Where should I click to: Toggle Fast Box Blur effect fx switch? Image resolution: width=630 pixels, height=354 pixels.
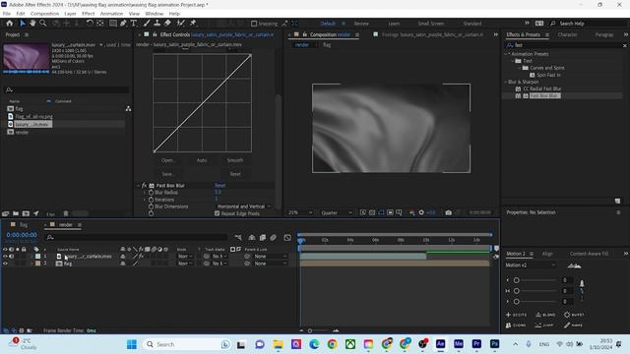(145, 186)
